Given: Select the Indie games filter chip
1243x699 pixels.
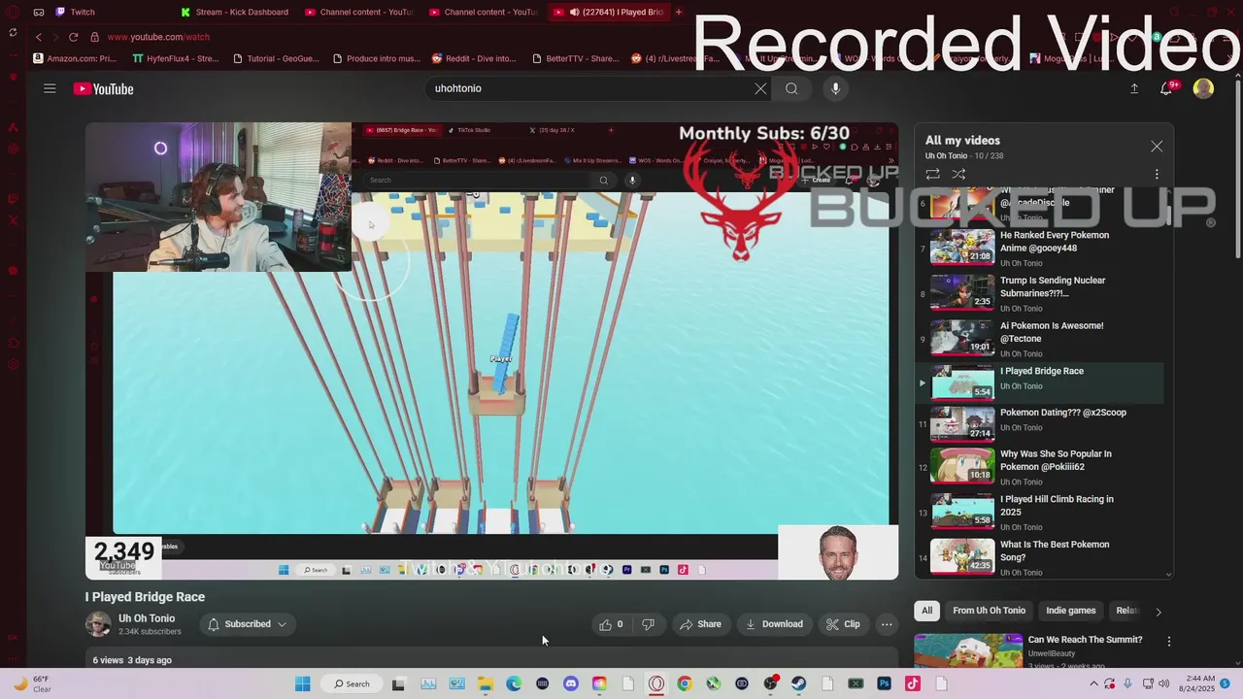Looking at the screenshot, I should pos(1070,611).
